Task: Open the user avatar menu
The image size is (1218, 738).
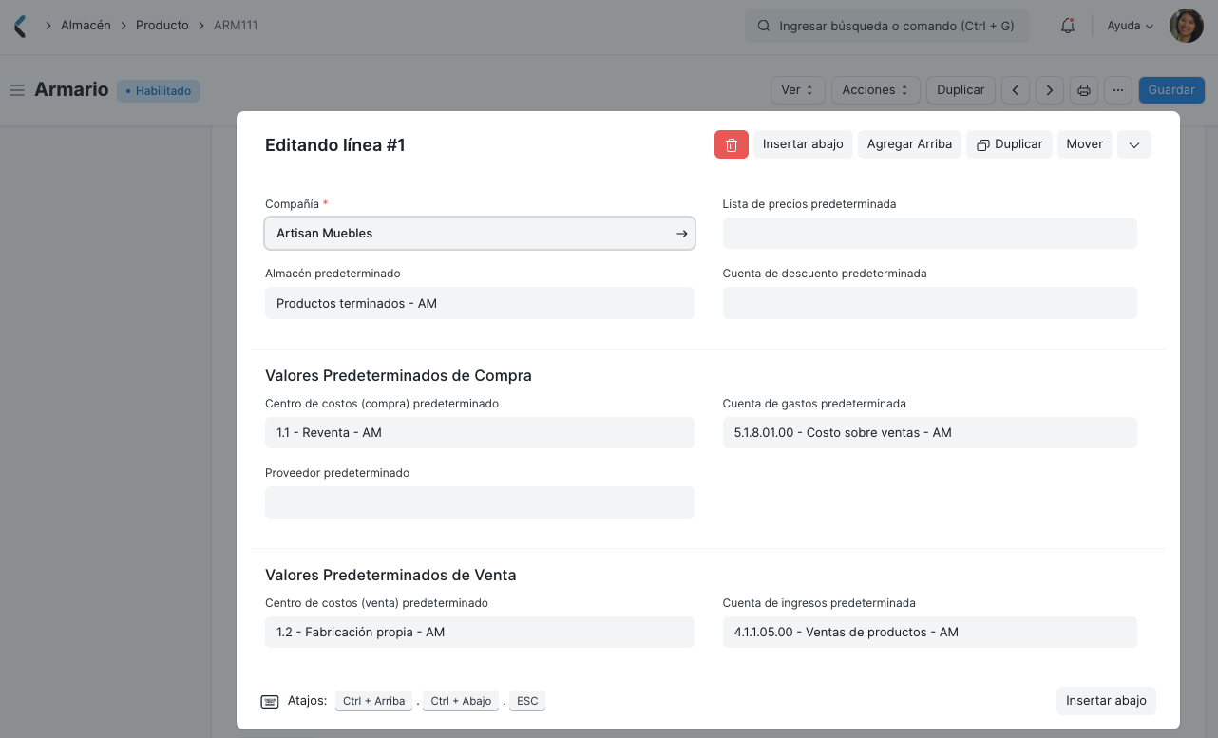Action: coord(1187,27)
